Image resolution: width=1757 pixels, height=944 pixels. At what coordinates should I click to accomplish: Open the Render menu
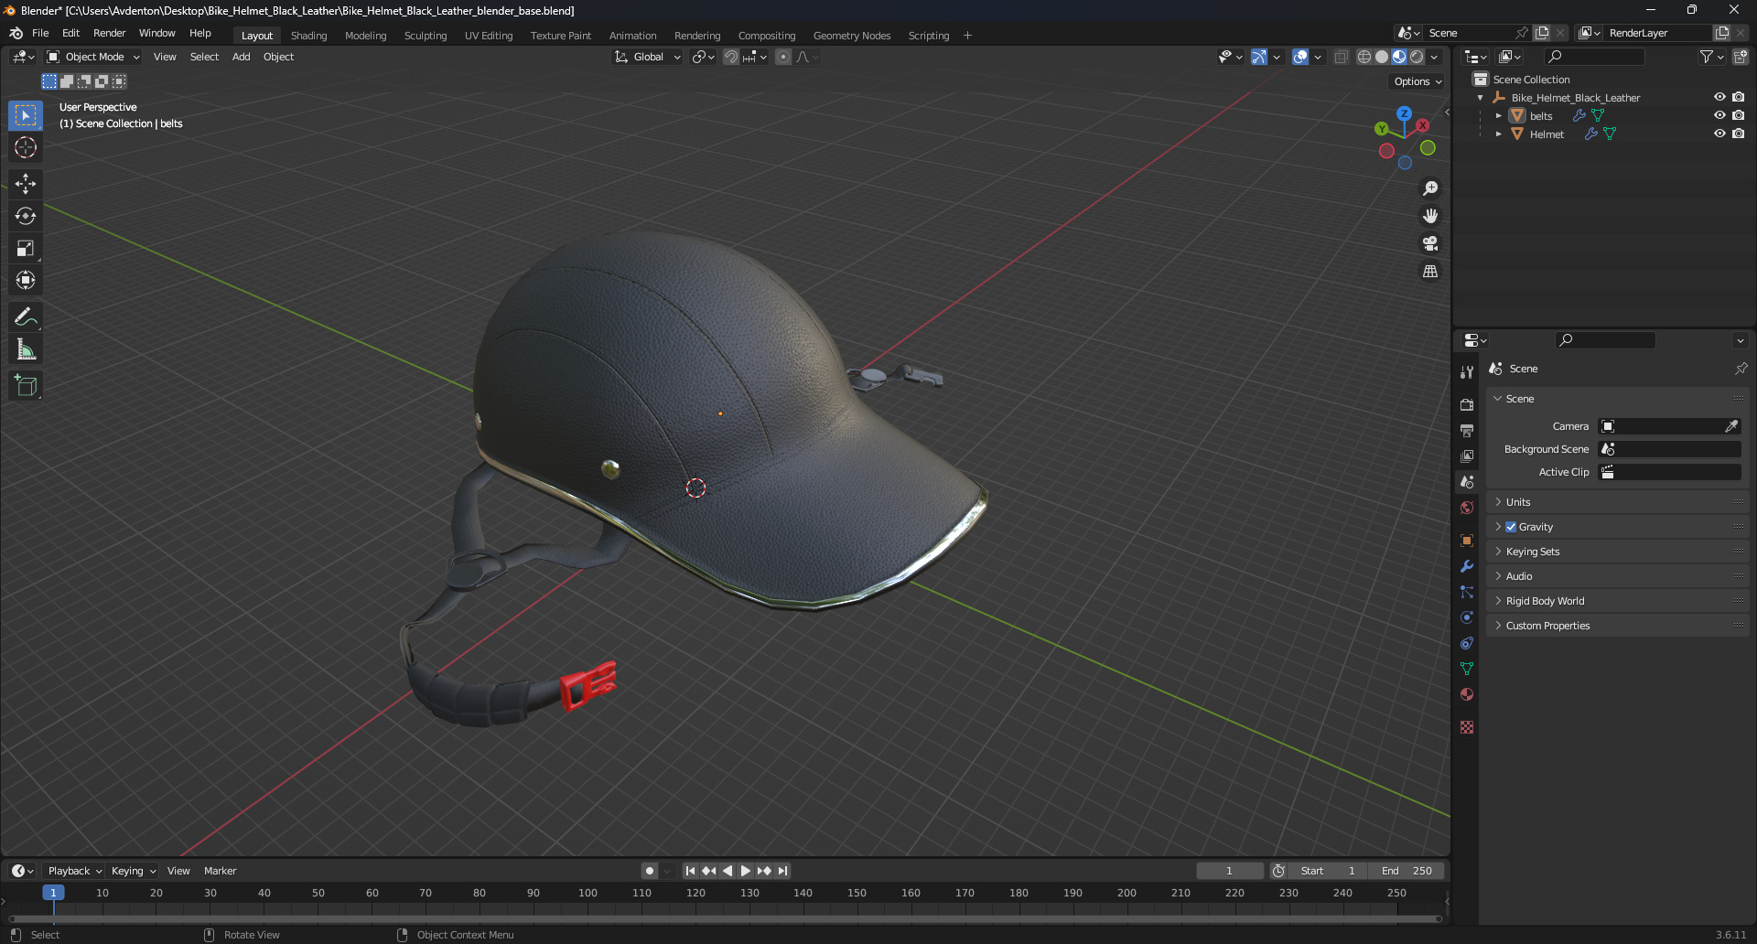click(109, 33)
